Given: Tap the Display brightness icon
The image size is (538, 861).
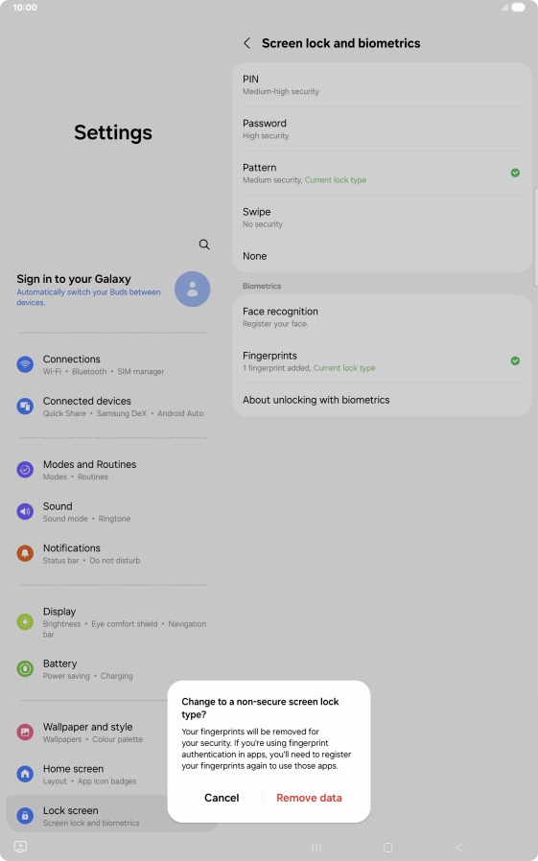Looking at the screenshot, I should (25, 621).
